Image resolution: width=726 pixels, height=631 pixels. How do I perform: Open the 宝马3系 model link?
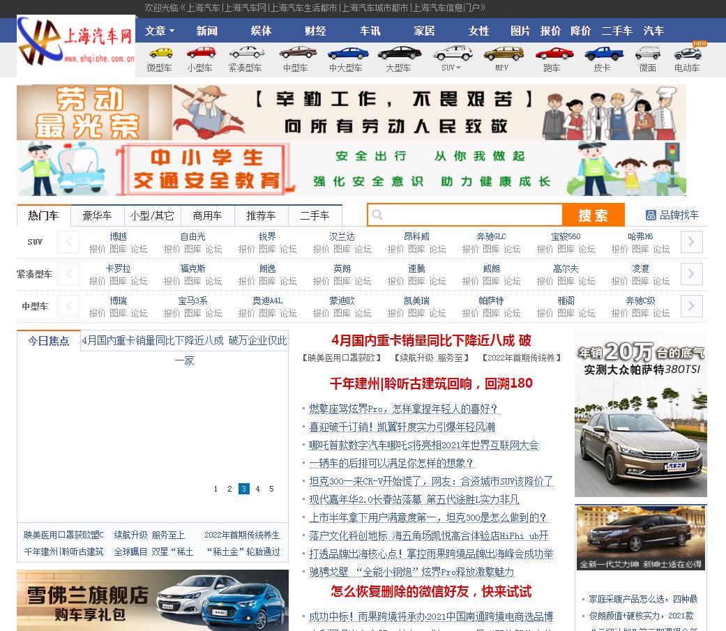(x=193, y=301)
